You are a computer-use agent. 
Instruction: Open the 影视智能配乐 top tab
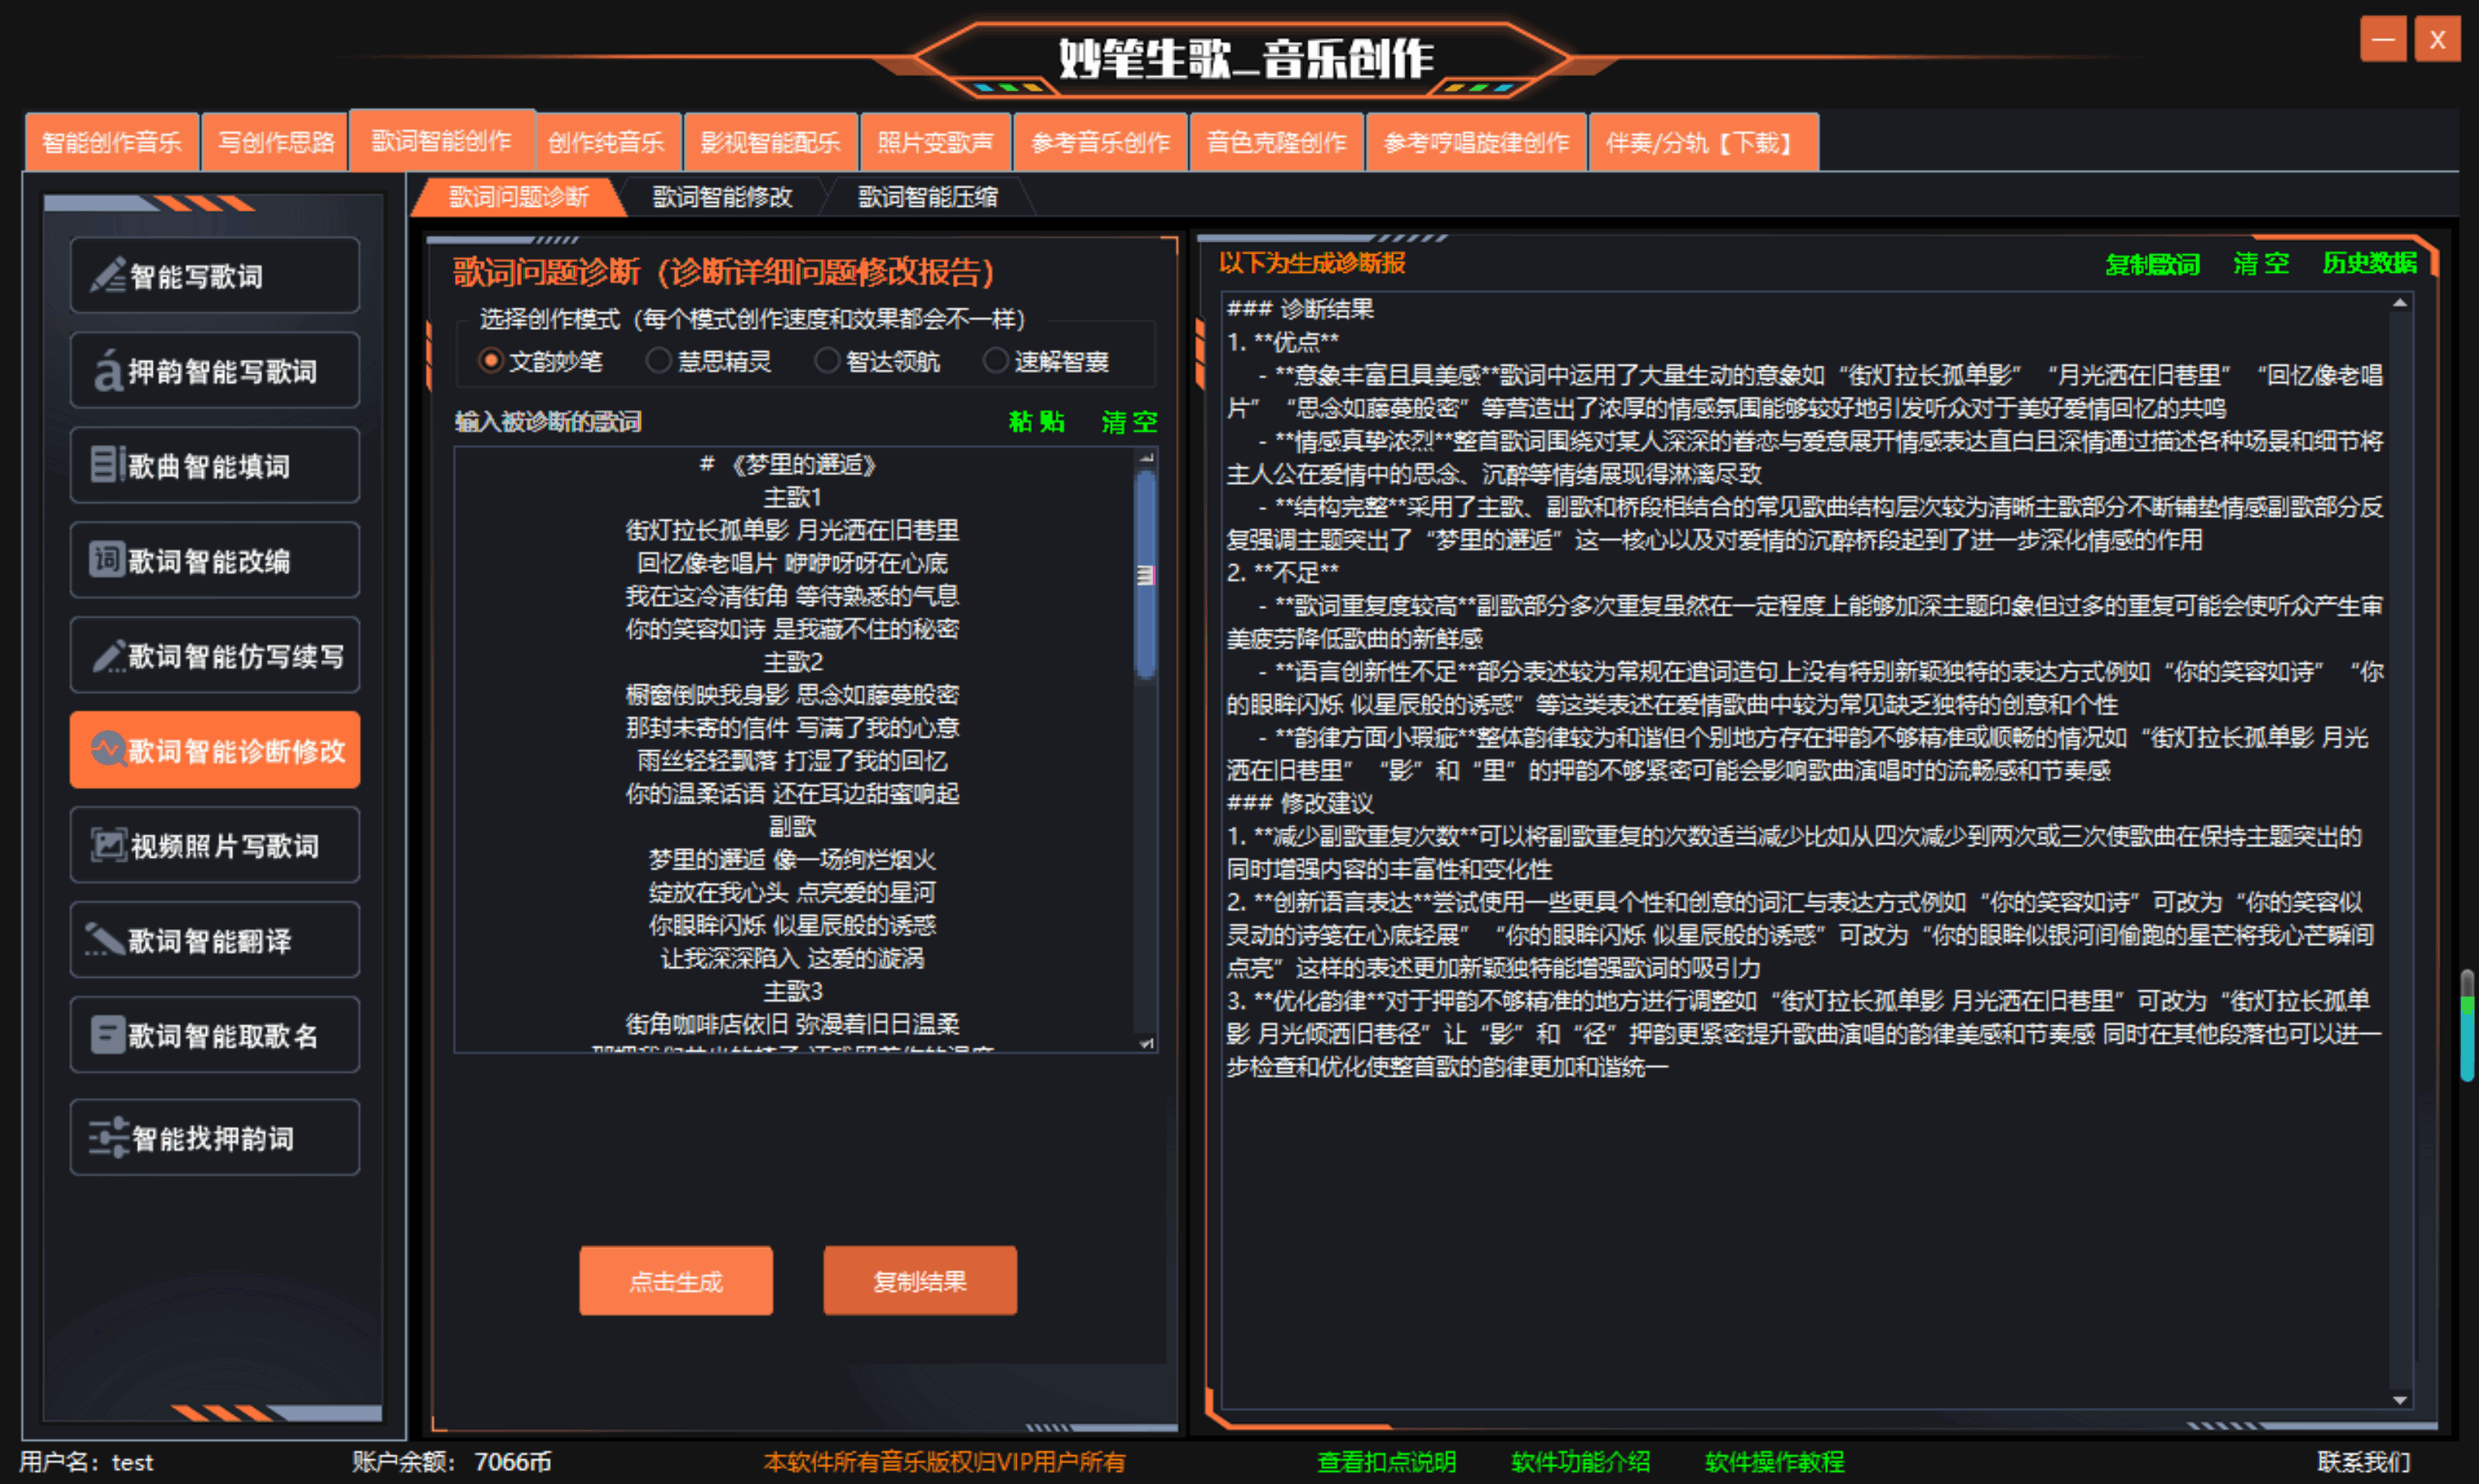pos(770,142)
